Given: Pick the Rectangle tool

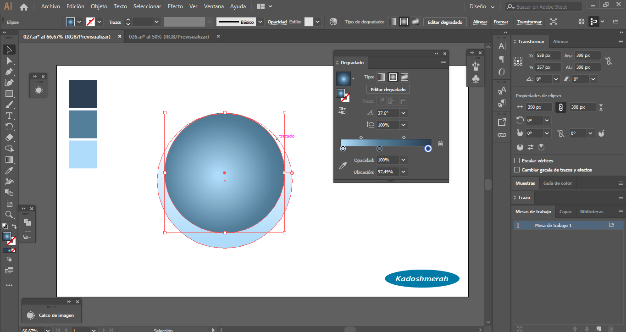Looking at the screenshot, I should coord(9,94).
